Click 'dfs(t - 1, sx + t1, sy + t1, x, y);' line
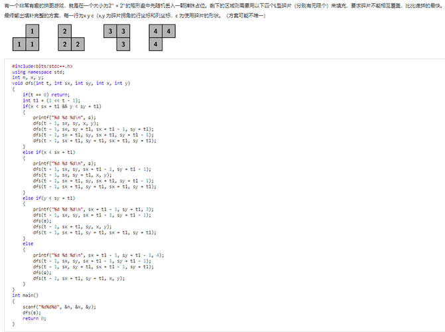This screenshot has width=445, height=332. 79,278
